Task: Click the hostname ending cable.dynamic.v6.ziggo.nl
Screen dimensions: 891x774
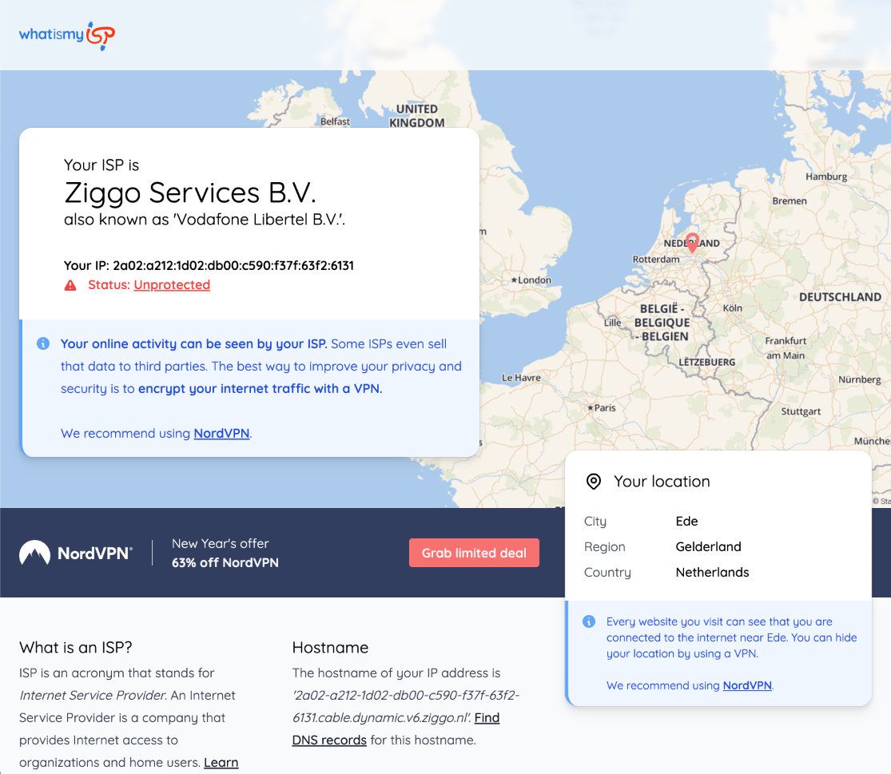Action: 406,706
